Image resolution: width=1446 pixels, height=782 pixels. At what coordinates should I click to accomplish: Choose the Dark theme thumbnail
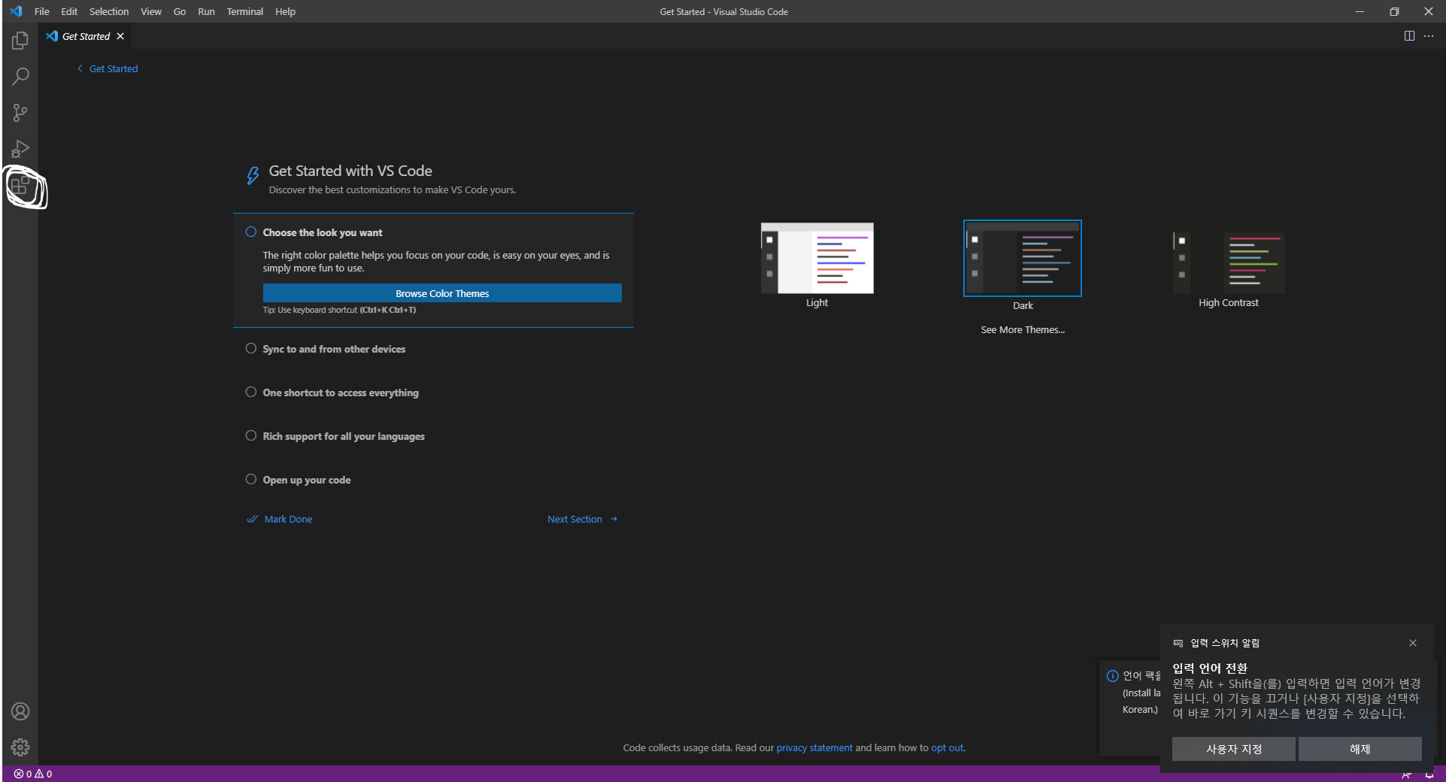[x=1023, y=258]
